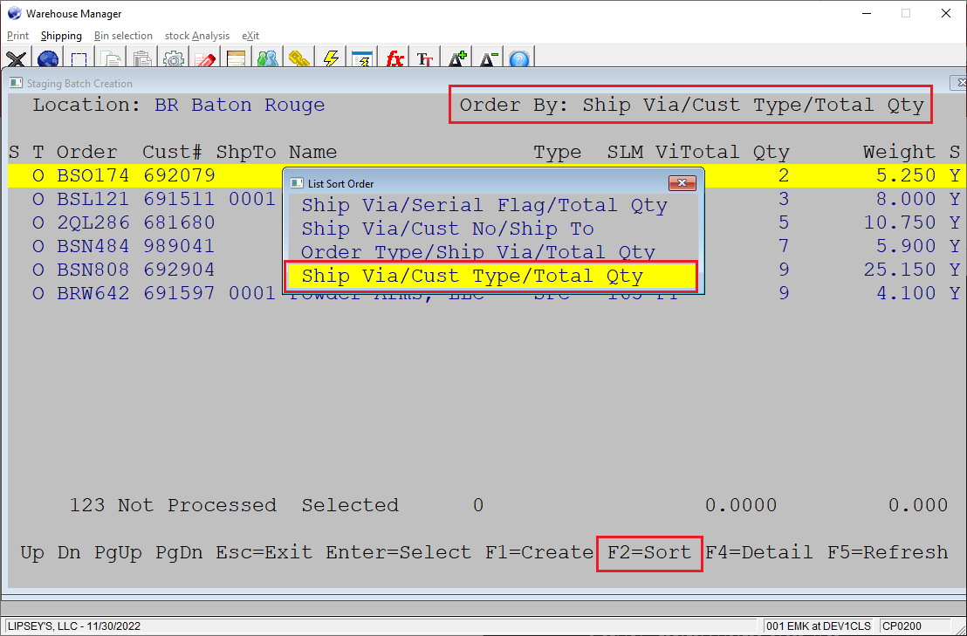Click the two-users toolbar icon
The width and height of the screenshot is (967, 636).
(x=268, y=58)
